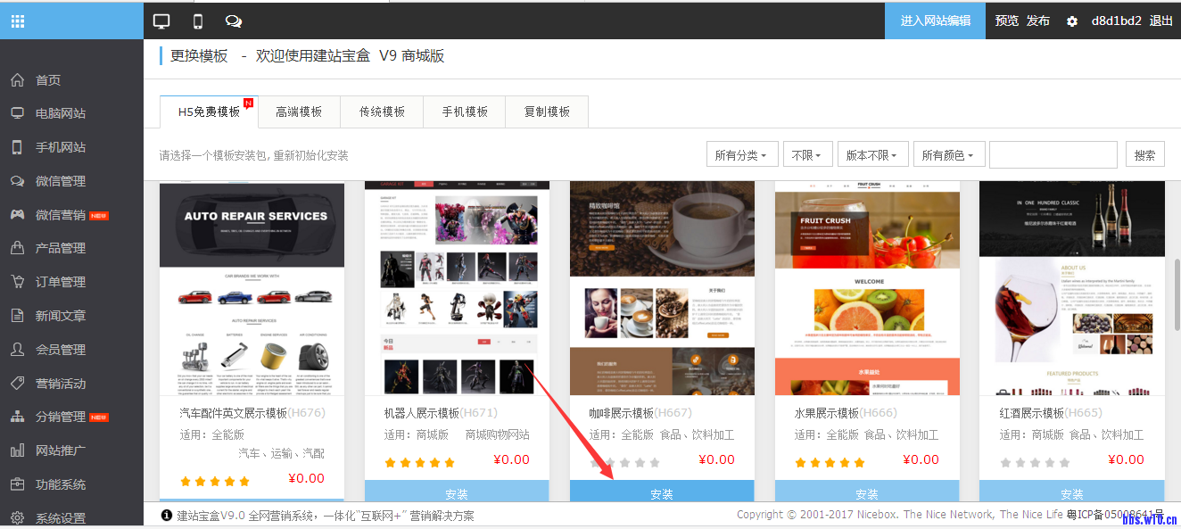Image resolution: width=1181 pixels, height=529 pixels.
Task: Install the 咖啡展示模板 template
Action: click(662, 493)
